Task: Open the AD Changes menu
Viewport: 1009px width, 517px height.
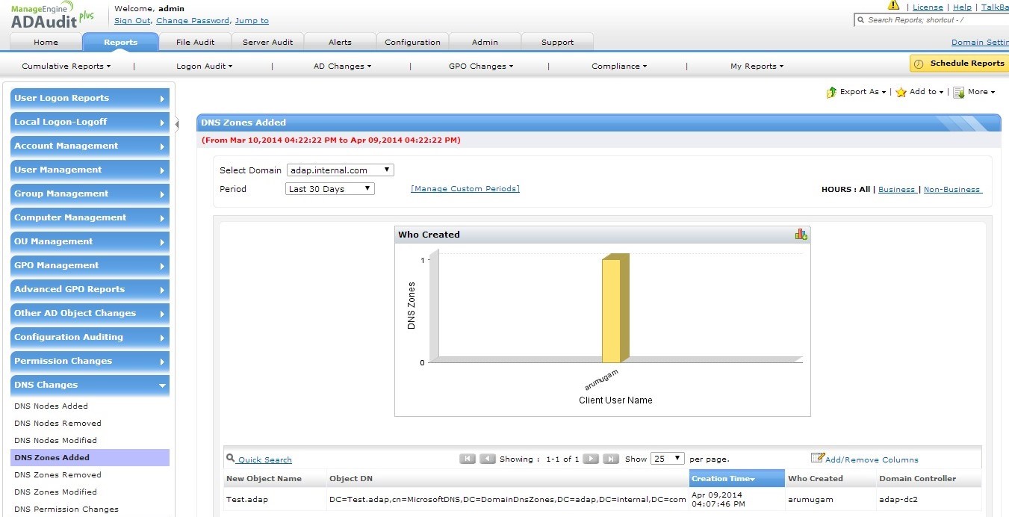Action: [341, 66]
